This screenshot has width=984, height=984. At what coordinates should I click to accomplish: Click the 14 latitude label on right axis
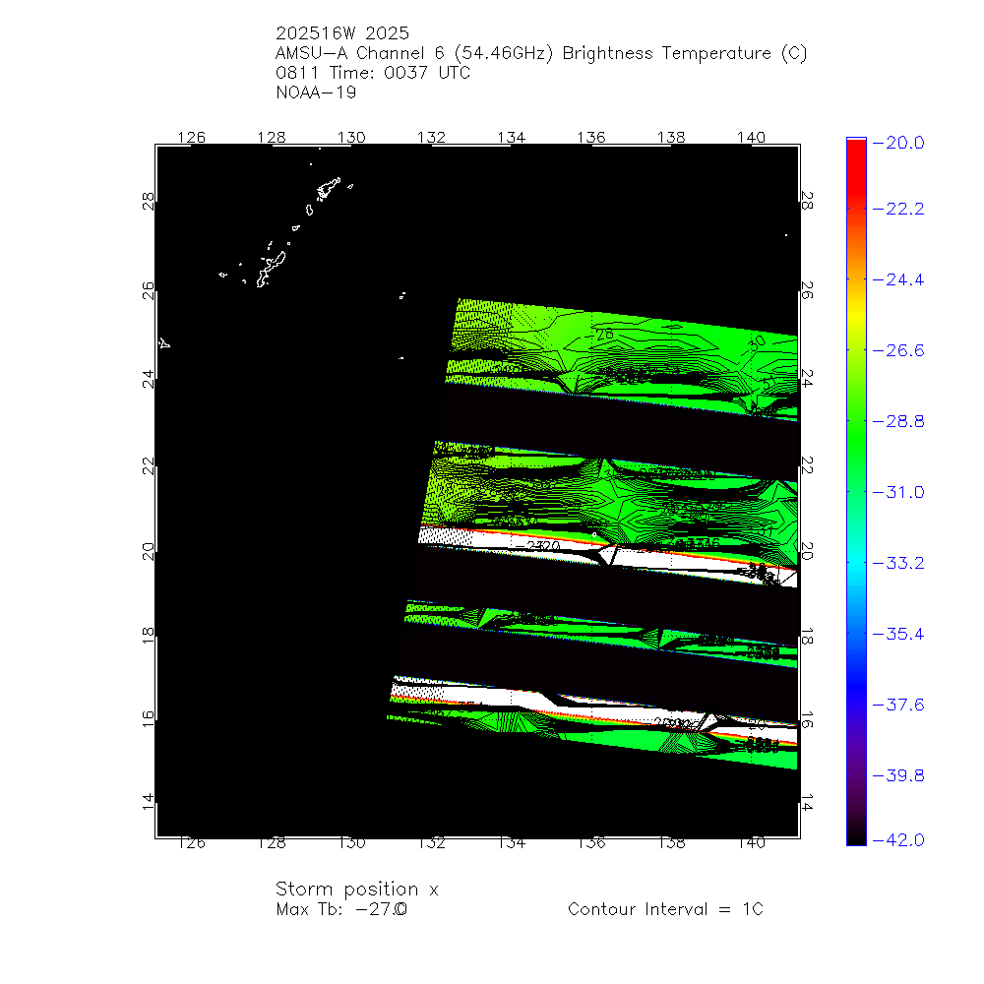(x=808, y=803)
